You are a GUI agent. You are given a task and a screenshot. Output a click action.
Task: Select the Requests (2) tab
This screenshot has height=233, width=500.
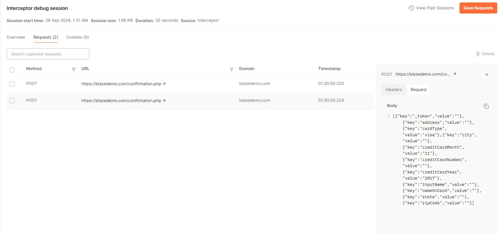pos(46,37)
